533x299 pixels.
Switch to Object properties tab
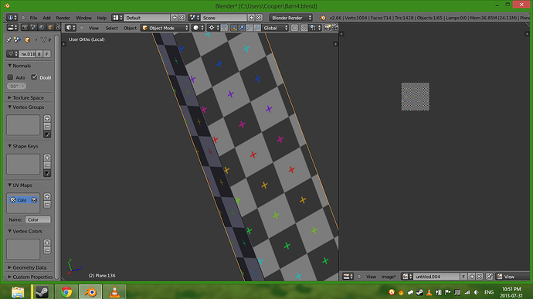click(x=50, y=28)
